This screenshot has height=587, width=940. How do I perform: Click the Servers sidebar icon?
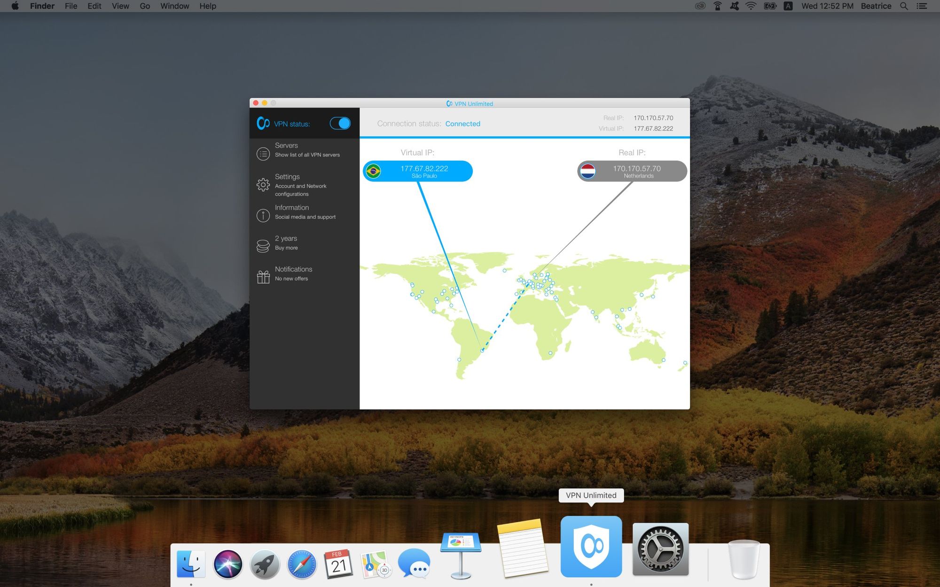pos(263,149)
